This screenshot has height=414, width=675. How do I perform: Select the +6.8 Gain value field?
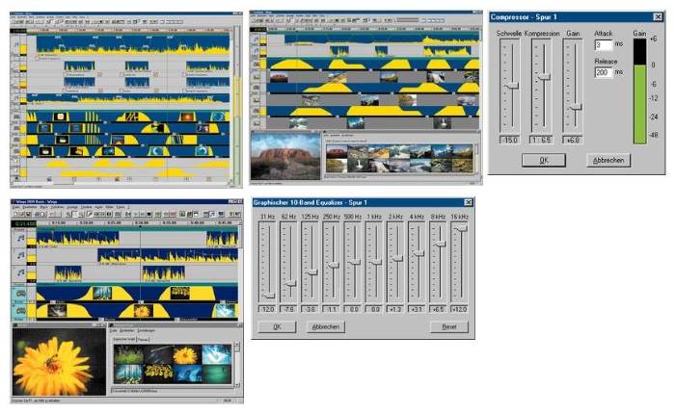[573, 140]
